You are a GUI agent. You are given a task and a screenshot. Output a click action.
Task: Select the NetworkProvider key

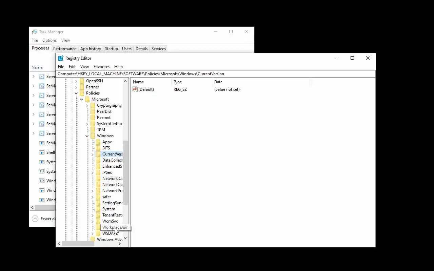pyautogui.click(x=112, y=191)
